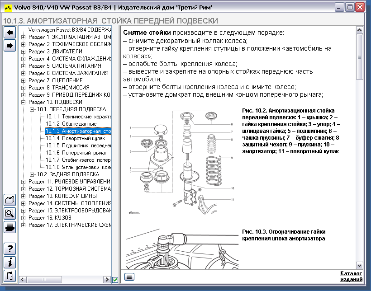This screenshot has height=291, width=371.
Task: Expand Раздел 14. СИСТЕМЫ ОТОПЛЕНИЯ node
Action: click(23, 203)
